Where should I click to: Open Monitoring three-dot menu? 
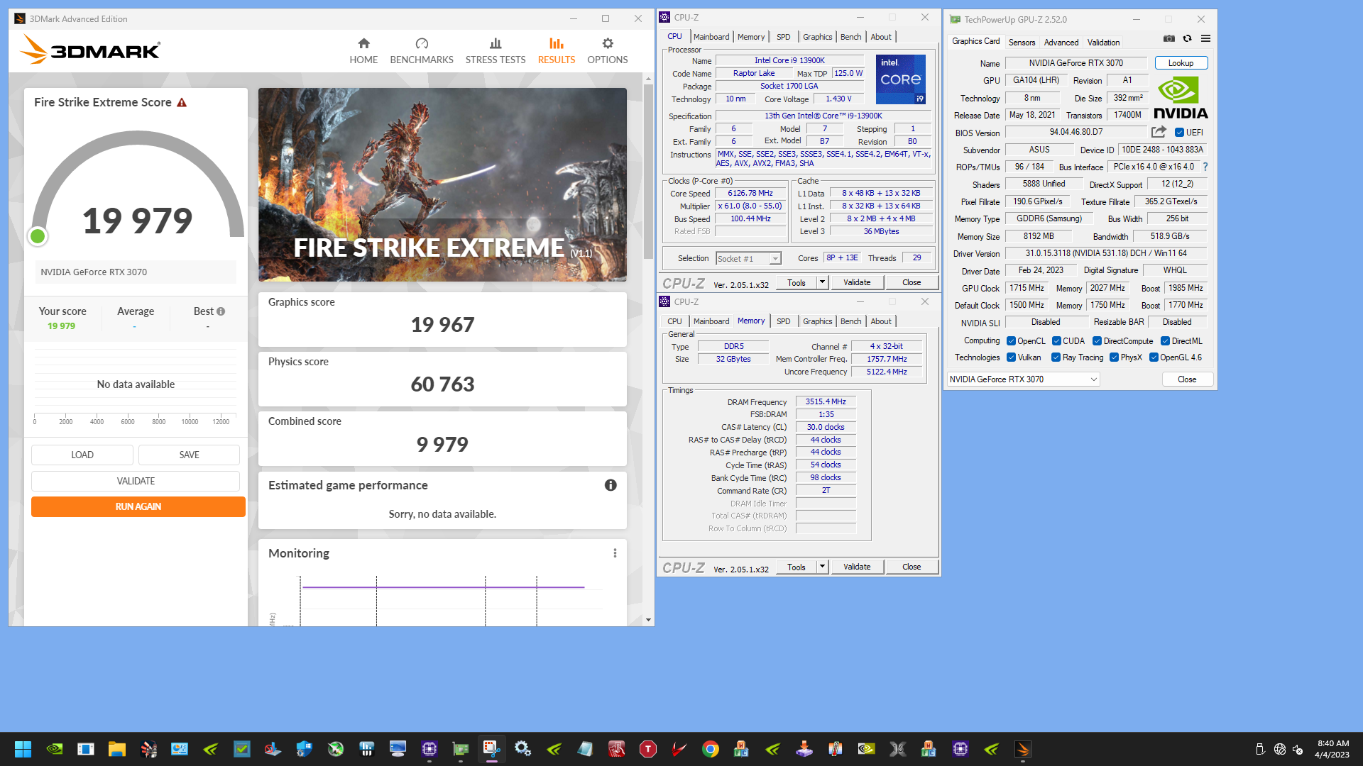tap(615, 553)
